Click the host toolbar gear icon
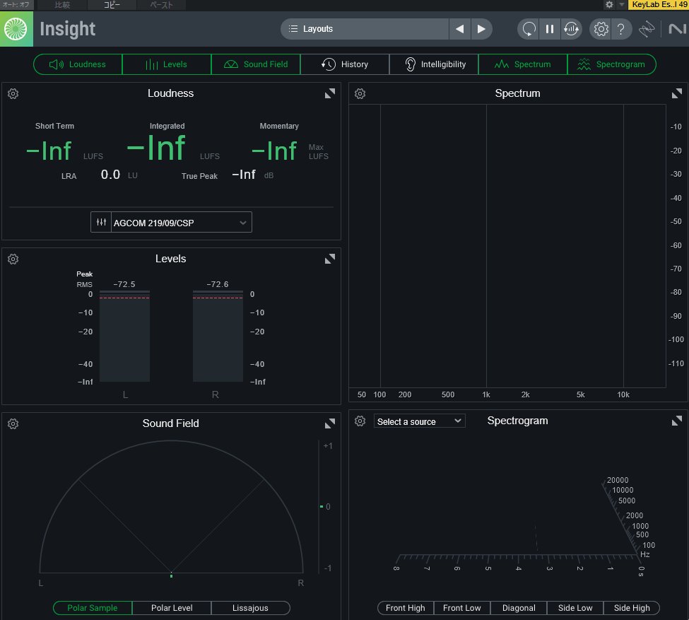This screenshot has width=689, height=620. click(x=609, y=4)
